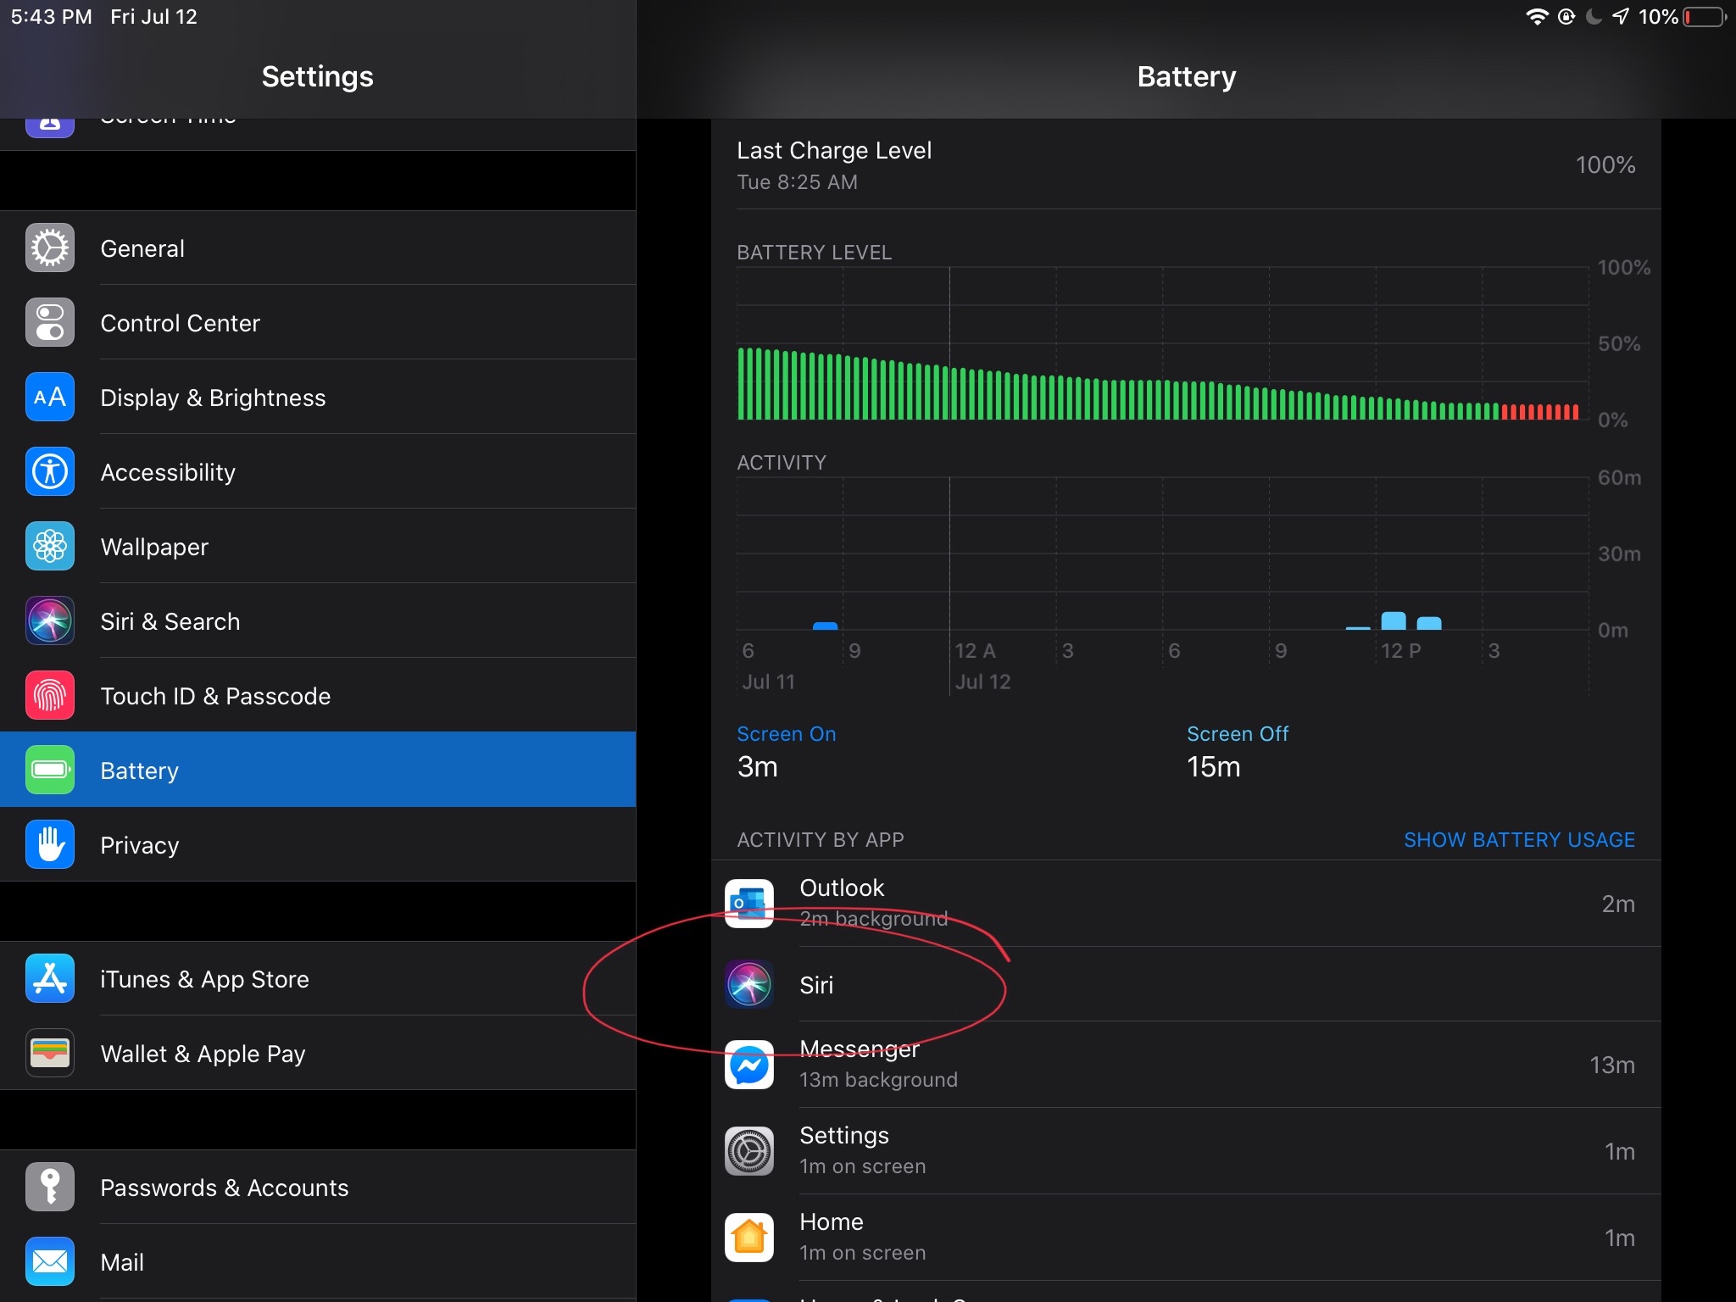
Task: Tap the red low battery bars on the graph
Action: pos(1539,412)
